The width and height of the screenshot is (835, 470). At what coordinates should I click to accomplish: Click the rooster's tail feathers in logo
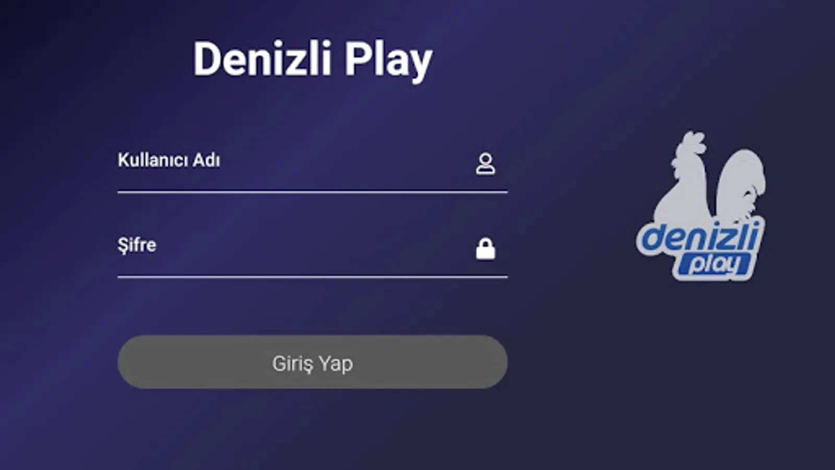click(x=742, y=183)
